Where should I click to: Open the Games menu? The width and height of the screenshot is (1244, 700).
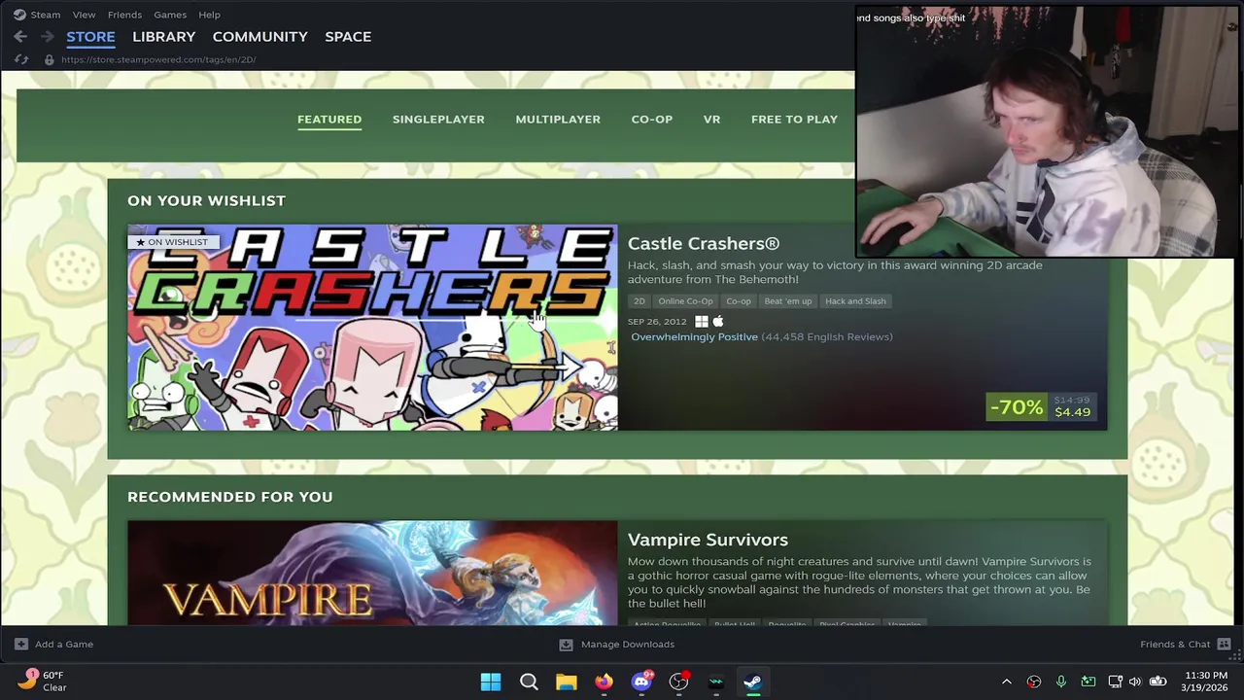point(170,15)
